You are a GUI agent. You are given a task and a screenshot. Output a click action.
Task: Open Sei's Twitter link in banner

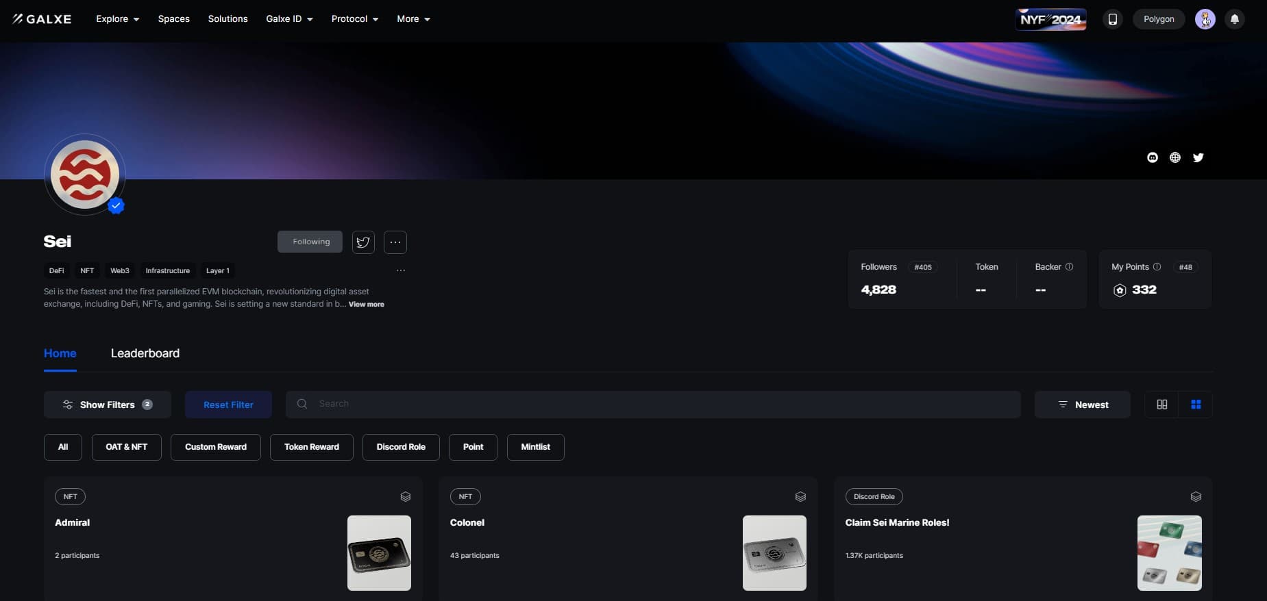(x=1198, y=157)
